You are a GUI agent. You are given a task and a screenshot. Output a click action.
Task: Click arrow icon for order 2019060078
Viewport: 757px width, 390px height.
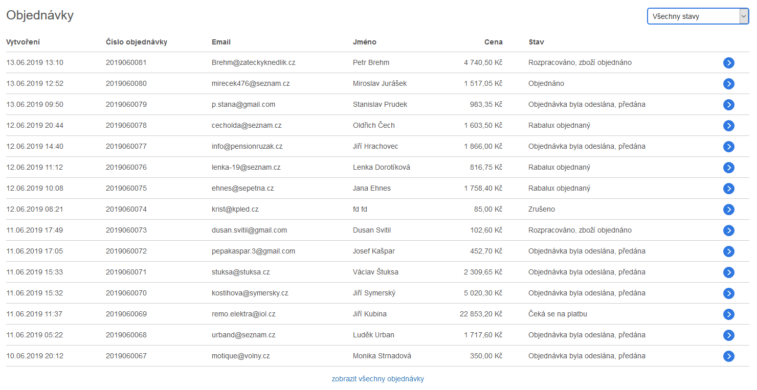728,126
